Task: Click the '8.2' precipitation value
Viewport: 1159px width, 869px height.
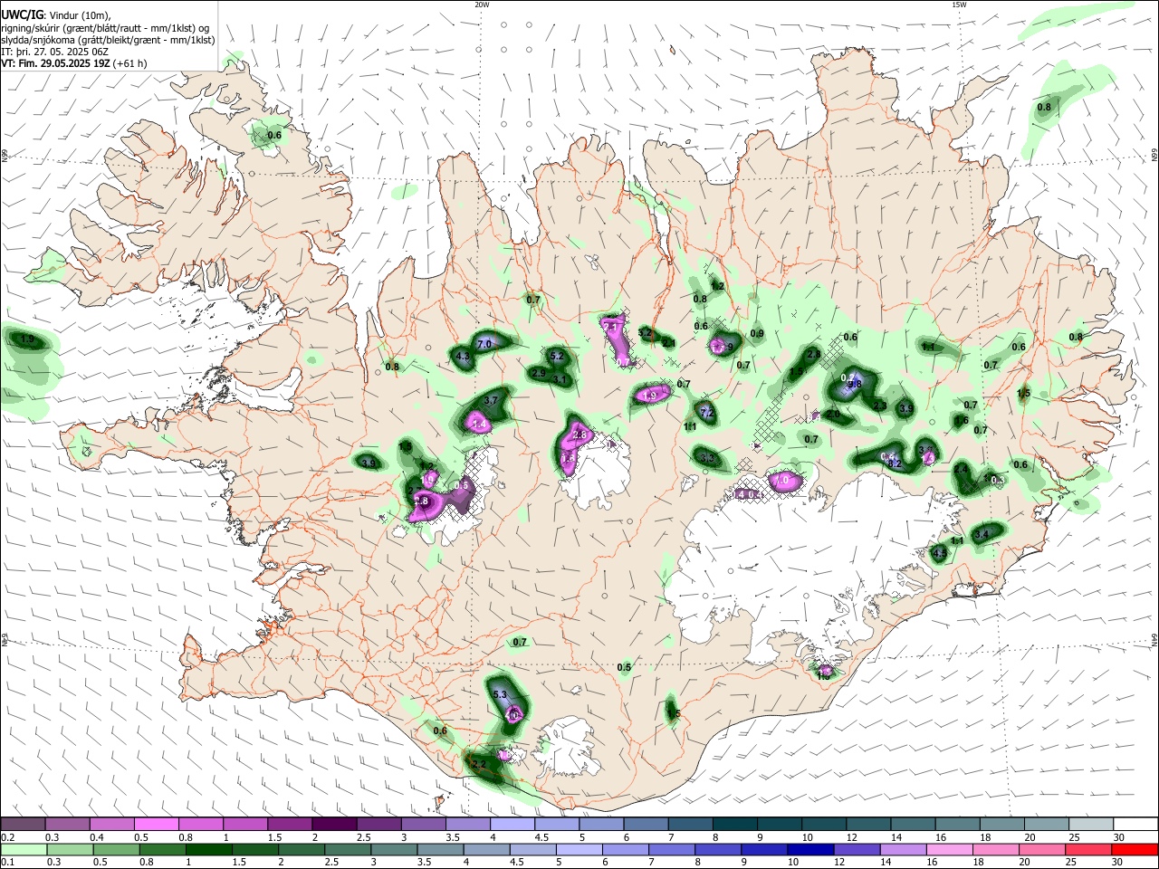Action: tap(896, 463)
